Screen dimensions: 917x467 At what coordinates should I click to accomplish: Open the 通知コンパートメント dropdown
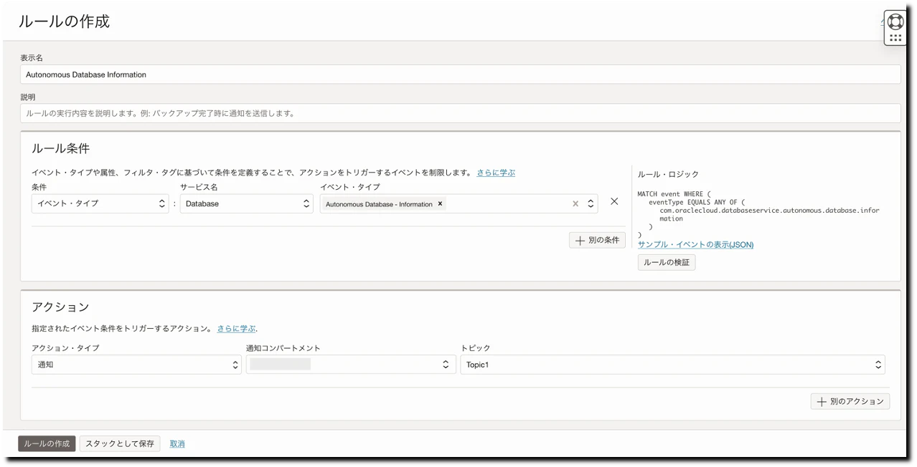coord(351,365)
